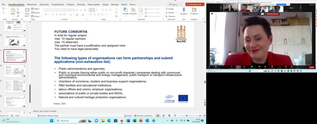Image resolution: width=317 pixels, height=124 pixels.
Task: Open Excel from the taskbar
Action: pos(134,121)
